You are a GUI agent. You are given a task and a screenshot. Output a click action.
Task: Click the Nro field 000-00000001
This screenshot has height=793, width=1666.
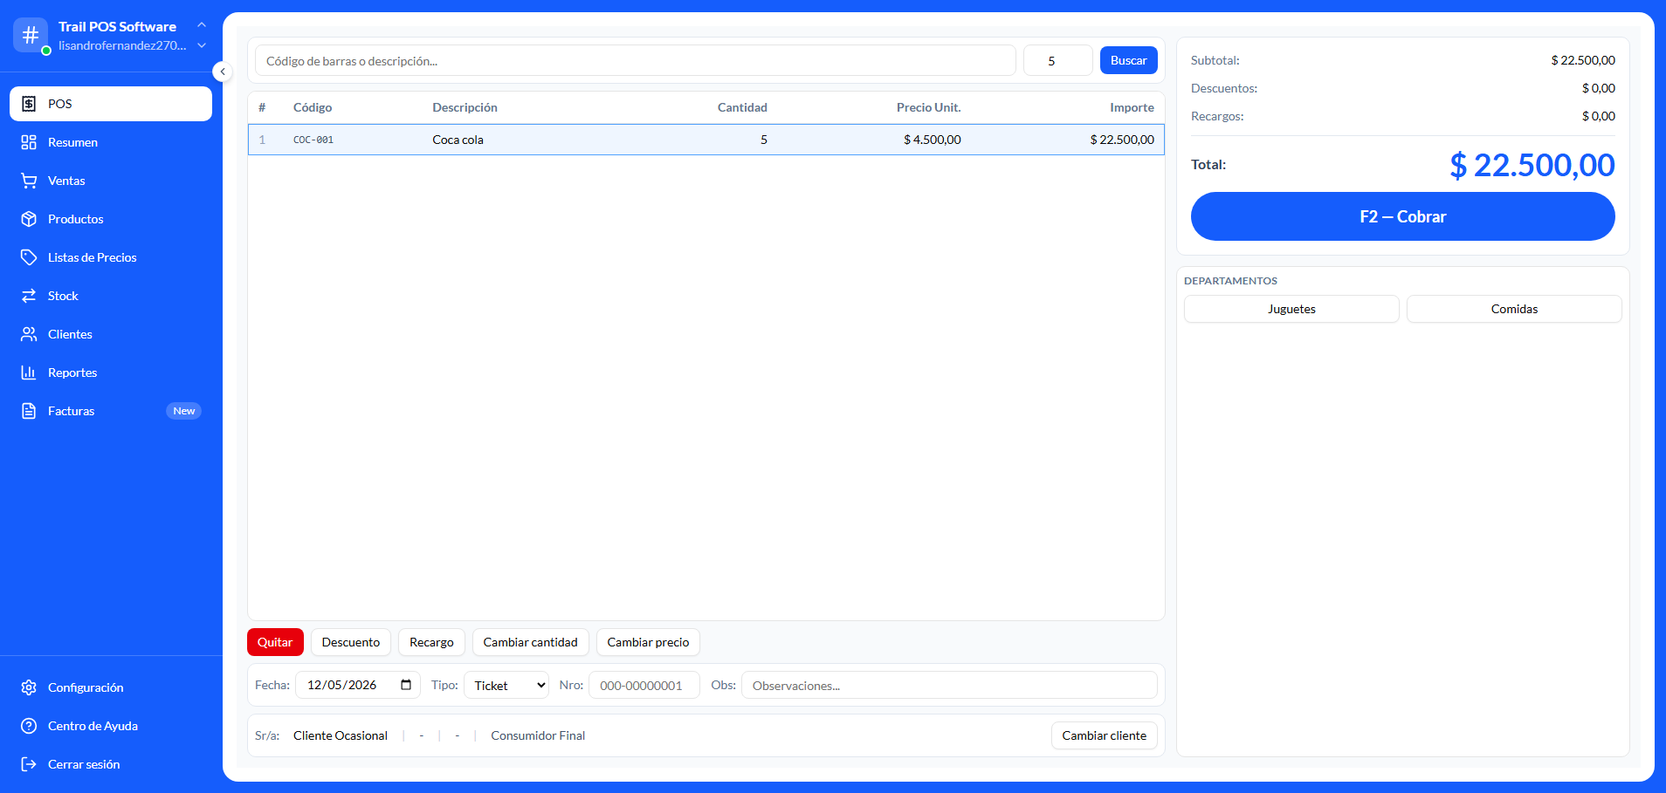tap(644, 685)
